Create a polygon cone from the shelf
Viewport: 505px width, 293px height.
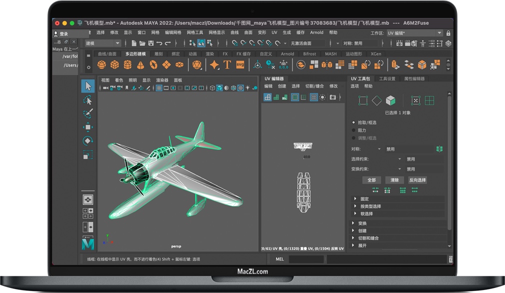[x=141, y=64]
